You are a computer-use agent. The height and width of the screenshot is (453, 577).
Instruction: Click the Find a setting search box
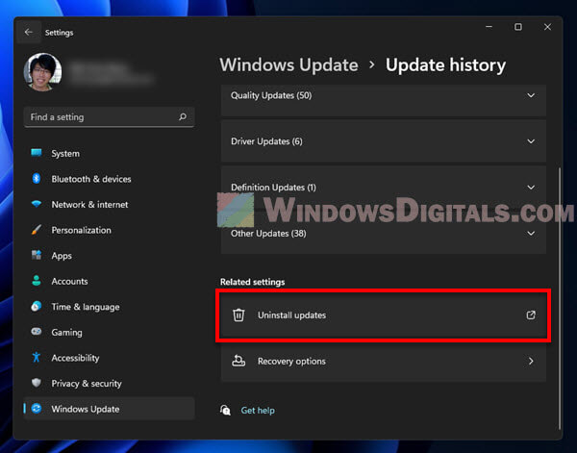point(109,117)
